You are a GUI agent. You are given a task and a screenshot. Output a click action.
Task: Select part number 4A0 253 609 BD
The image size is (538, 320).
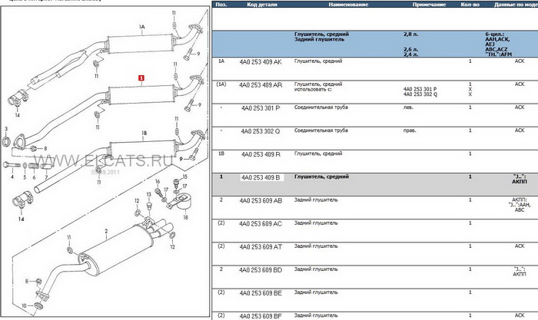261,269
